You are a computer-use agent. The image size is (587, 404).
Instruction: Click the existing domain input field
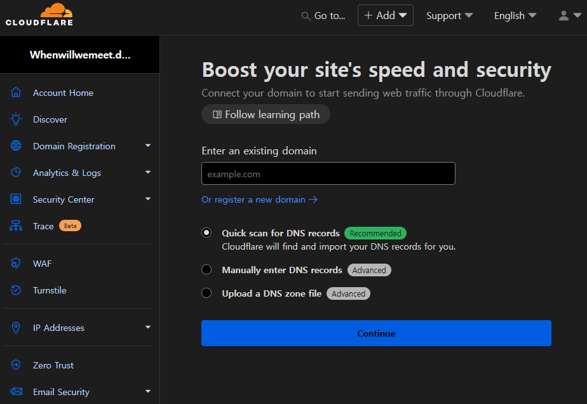(328, 173)
